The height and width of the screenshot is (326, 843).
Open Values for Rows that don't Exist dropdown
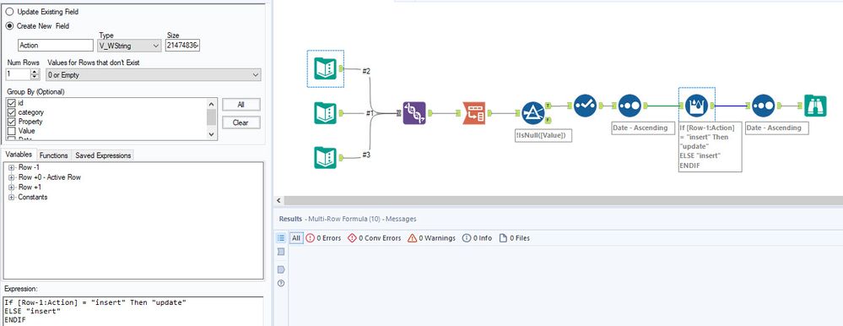[x=154, y=75]
